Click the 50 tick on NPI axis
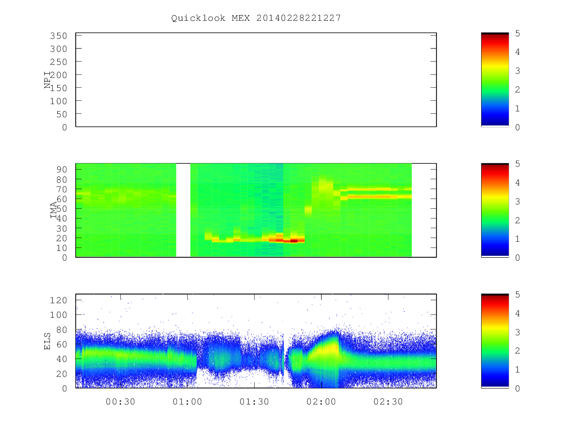 click(x=61, y=114)
